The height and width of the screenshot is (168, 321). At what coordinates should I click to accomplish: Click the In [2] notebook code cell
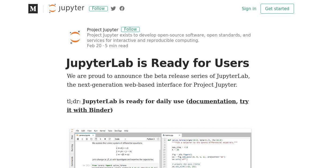(125, 166)
